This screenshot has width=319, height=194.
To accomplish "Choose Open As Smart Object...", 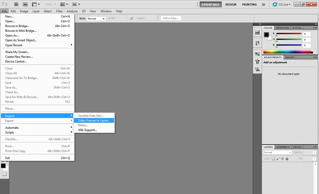I will (37, 40).
